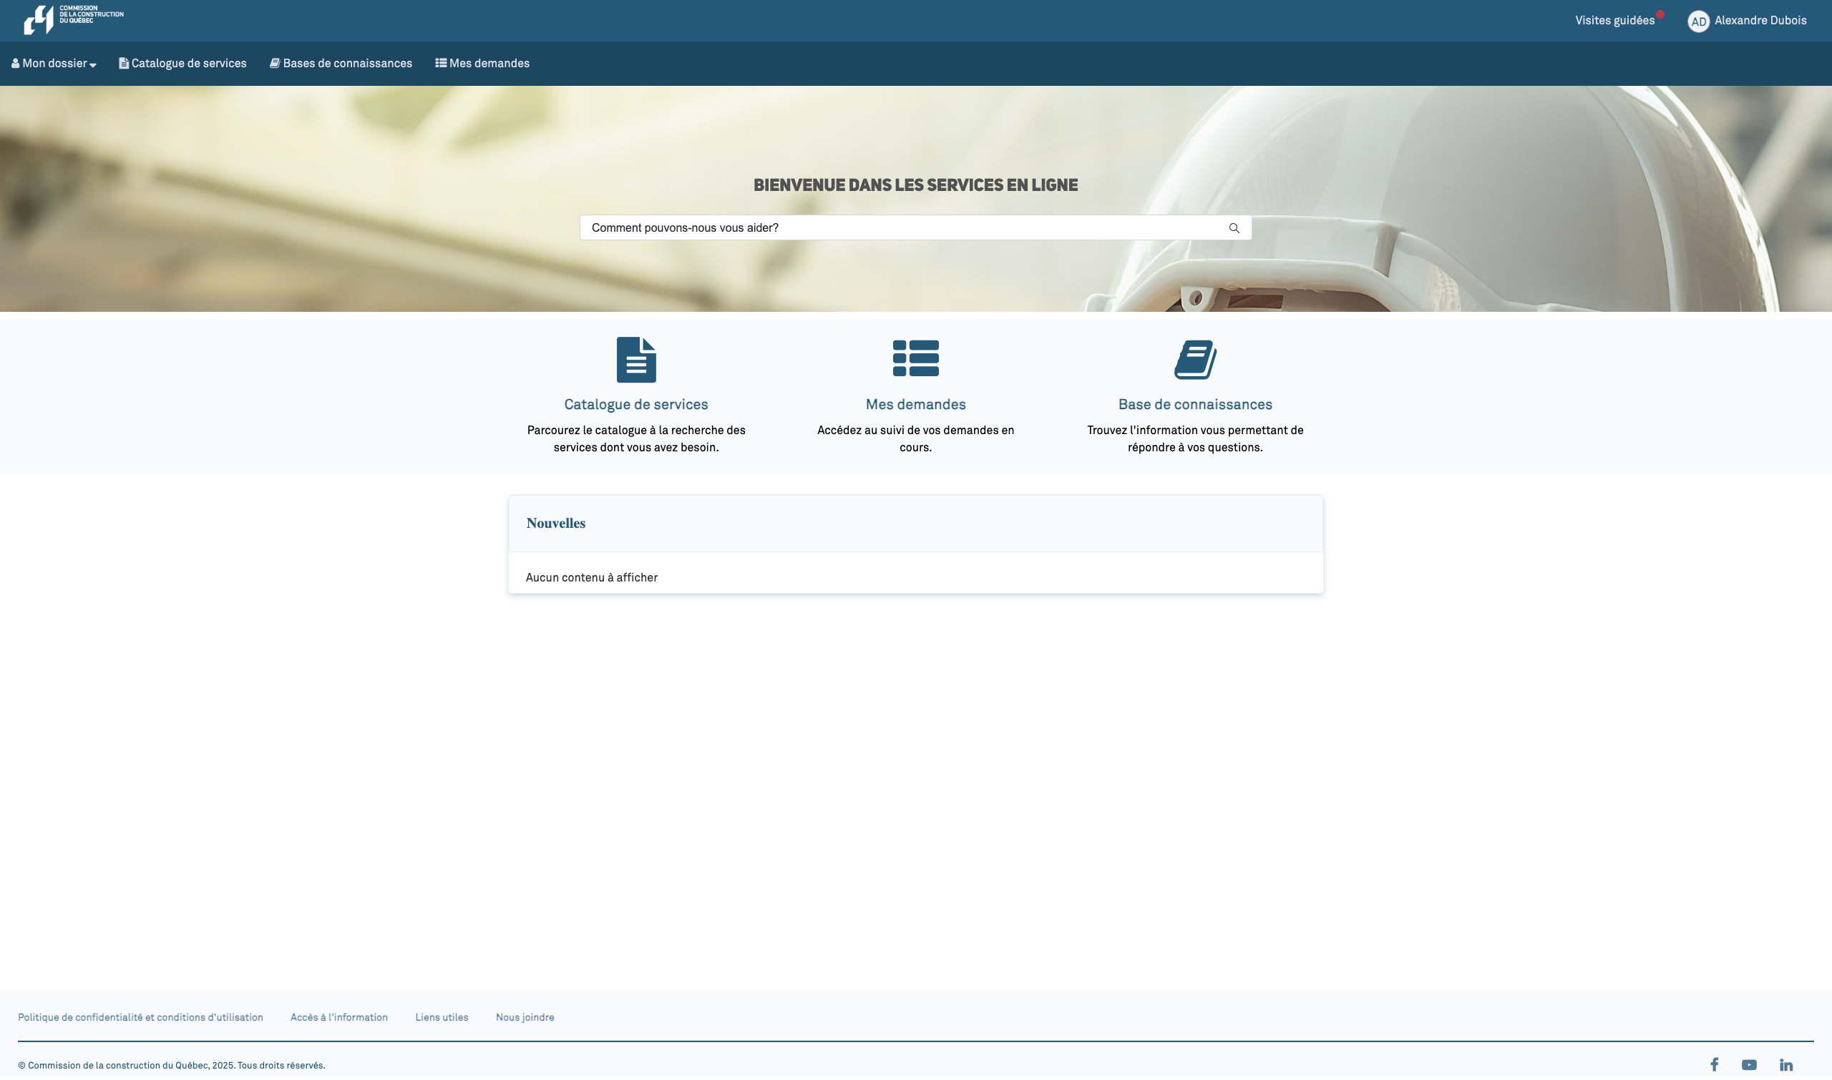Go to Mes demandes in navigation bar
This screenshot has height=1080, width=1832.
pos(482,64)
